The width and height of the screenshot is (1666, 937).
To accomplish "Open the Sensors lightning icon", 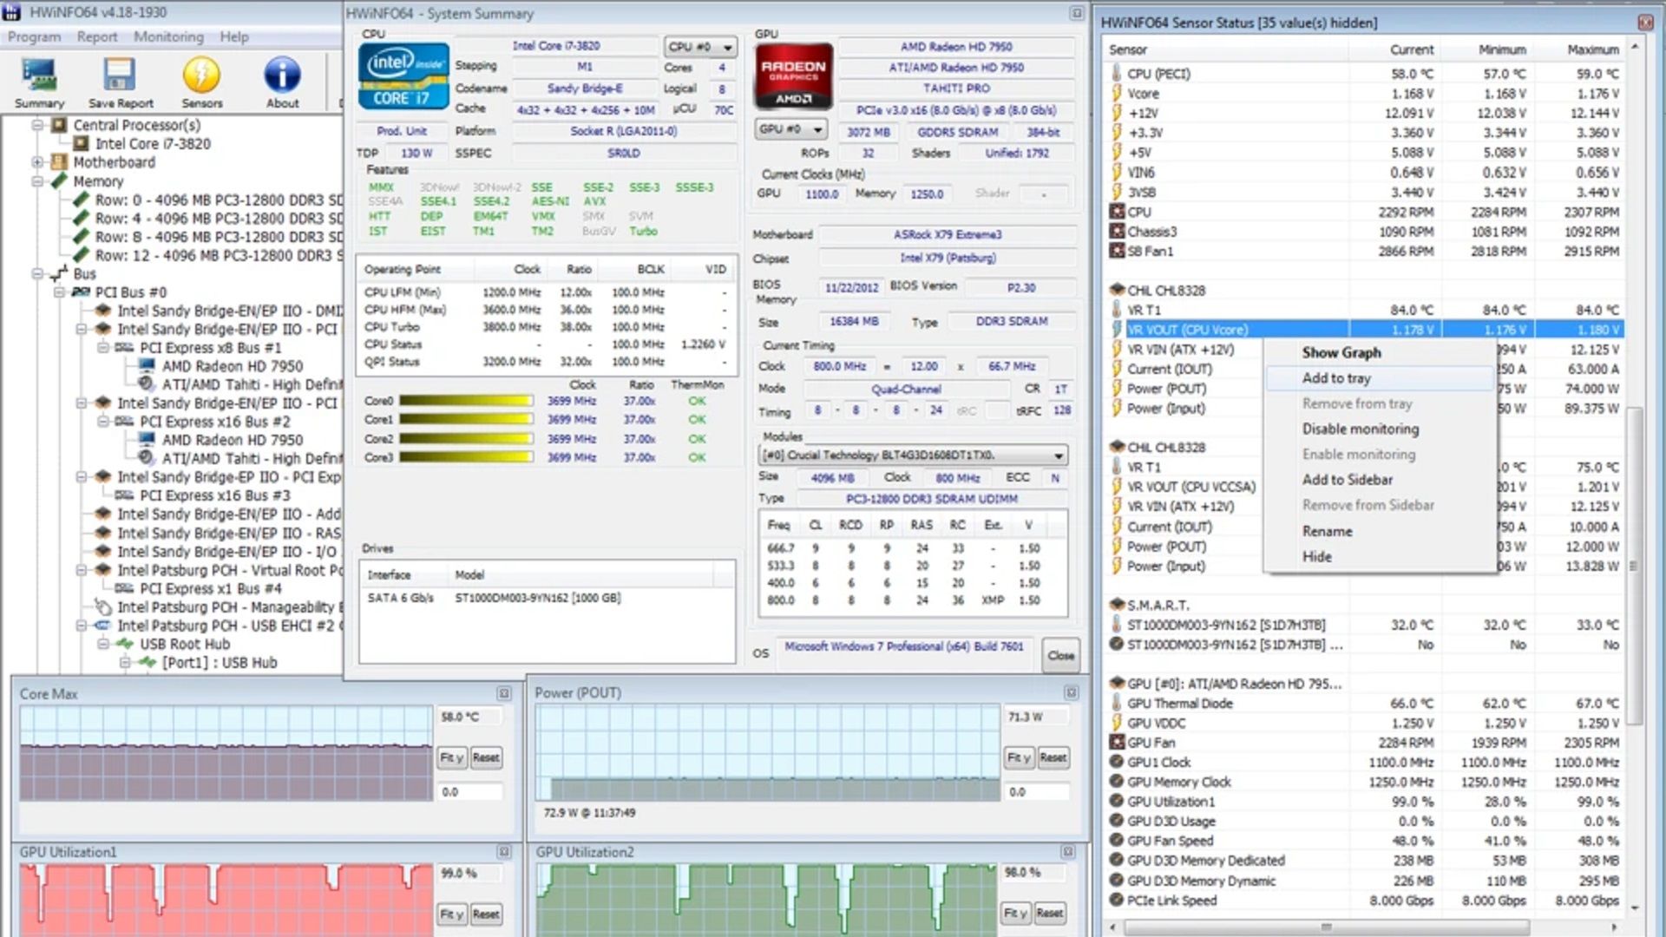I will click(201, 76).
